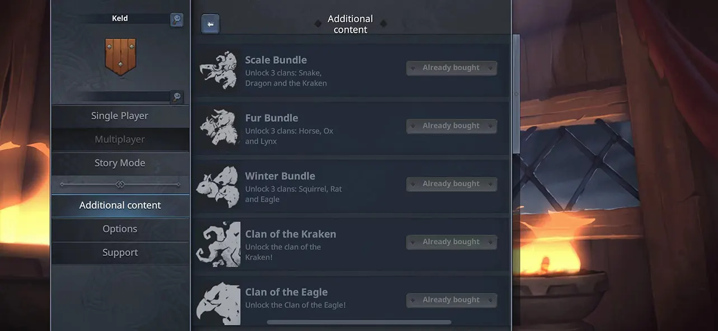The height and width of the screenshot is (331, 718).
Task: Click the horizontal scrollbar at list bottom
Action: pyautogui.click(x=359, y=322)
